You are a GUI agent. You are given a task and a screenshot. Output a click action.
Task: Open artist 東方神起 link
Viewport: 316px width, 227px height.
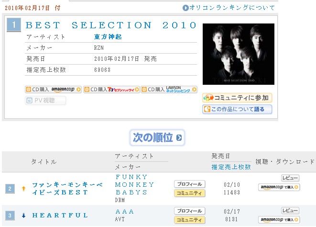pyautogui.click(x=108, y=37)
